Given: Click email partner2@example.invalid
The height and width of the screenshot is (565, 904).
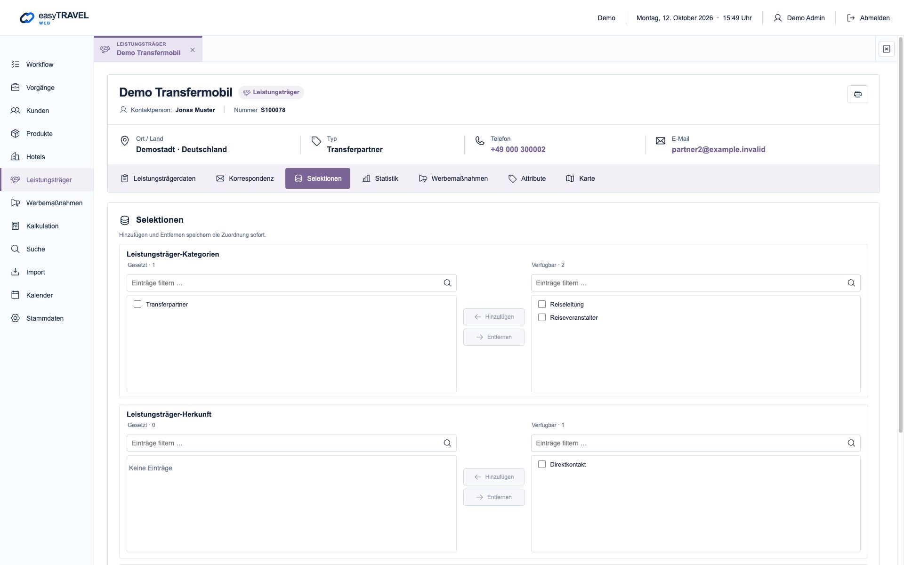Looking at the screenshot, I should click(718, 150).
